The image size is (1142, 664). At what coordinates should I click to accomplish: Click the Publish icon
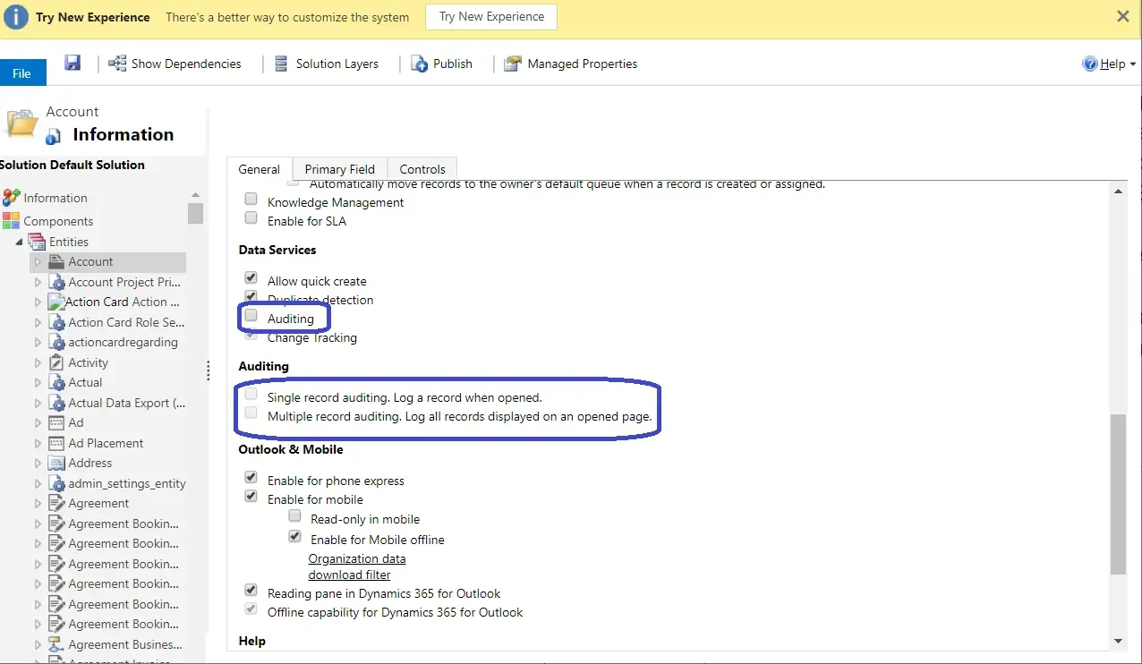point(419,64)
